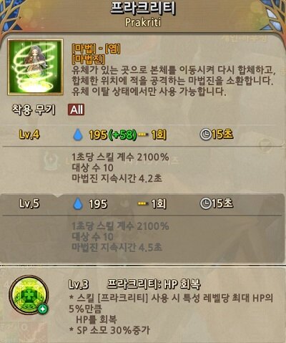Click the Lv.3 trait level label

click(x=79, y=284)
